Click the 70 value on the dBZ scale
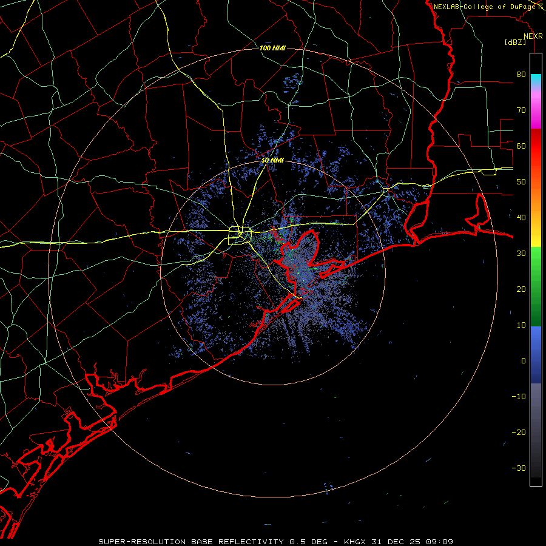The height and width of the screenshot is (546, 546). (521, 110)
